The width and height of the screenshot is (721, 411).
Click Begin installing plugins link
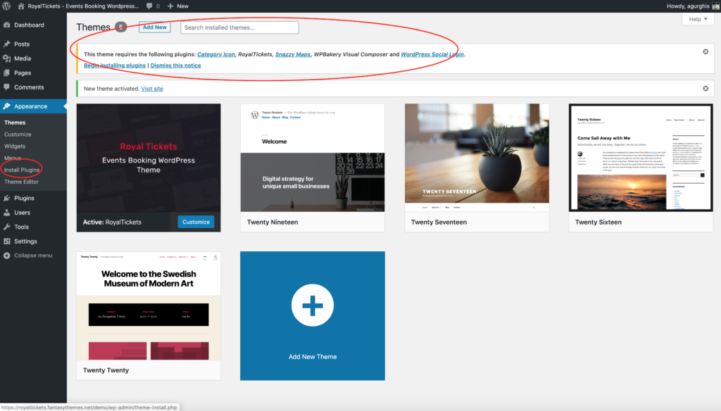tap(115, 65)
